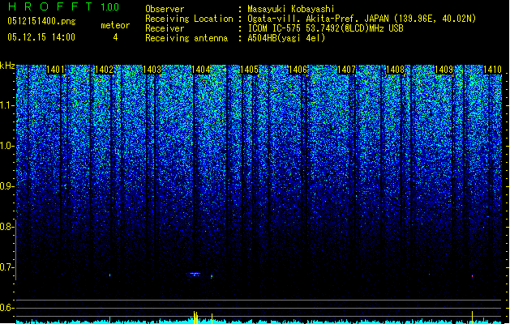
Task: Click the 1410 time marker
Action: click(492, 70)
